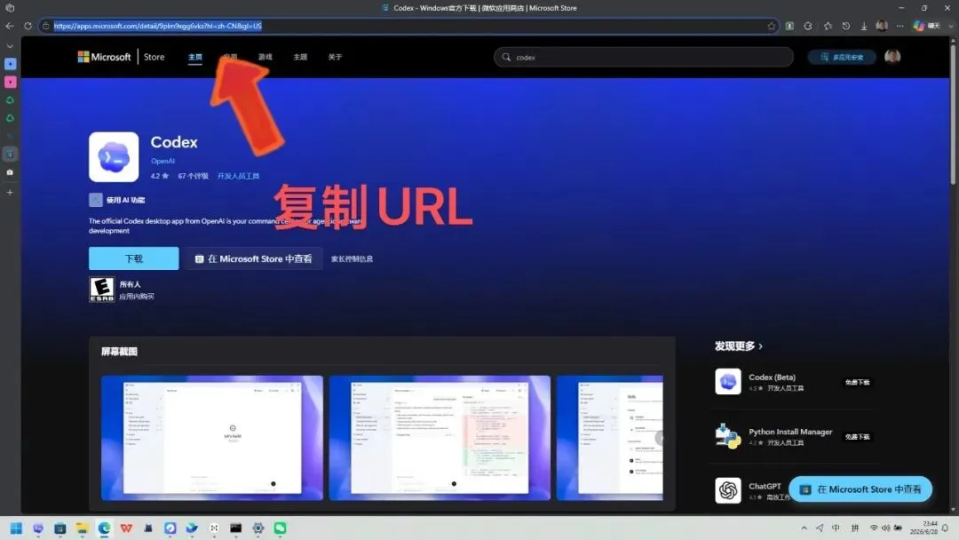Click the 使用 AI 功能 badge
The height and width of the screenshot is (540, 959).
pyautogui.click(x=117, y=200)
